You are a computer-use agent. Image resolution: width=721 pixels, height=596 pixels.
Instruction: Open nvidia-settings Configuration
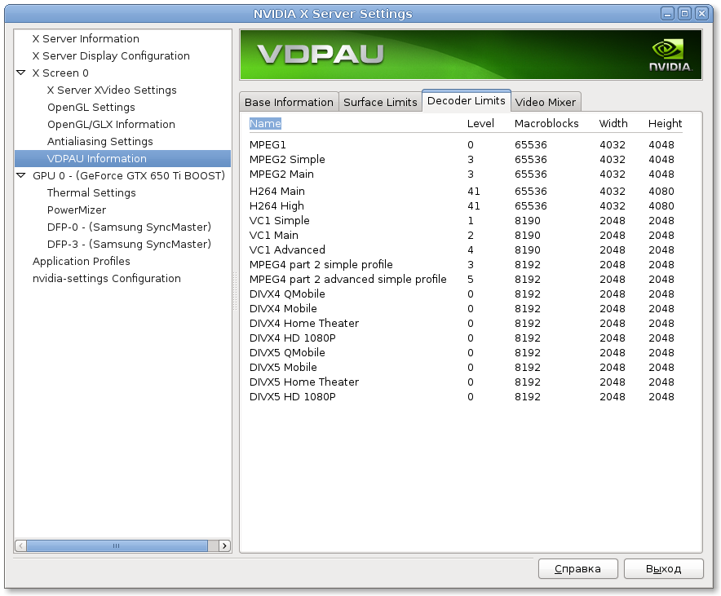point(106,279)
